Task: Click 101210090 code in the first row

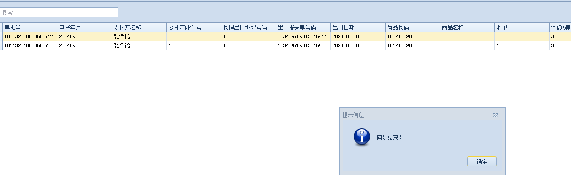Action: [x=400, y=36]
